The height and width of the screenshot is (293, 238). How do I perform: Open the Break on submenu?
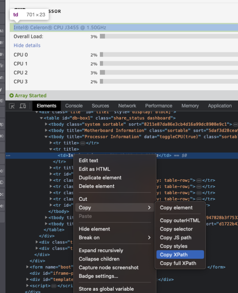115,238
